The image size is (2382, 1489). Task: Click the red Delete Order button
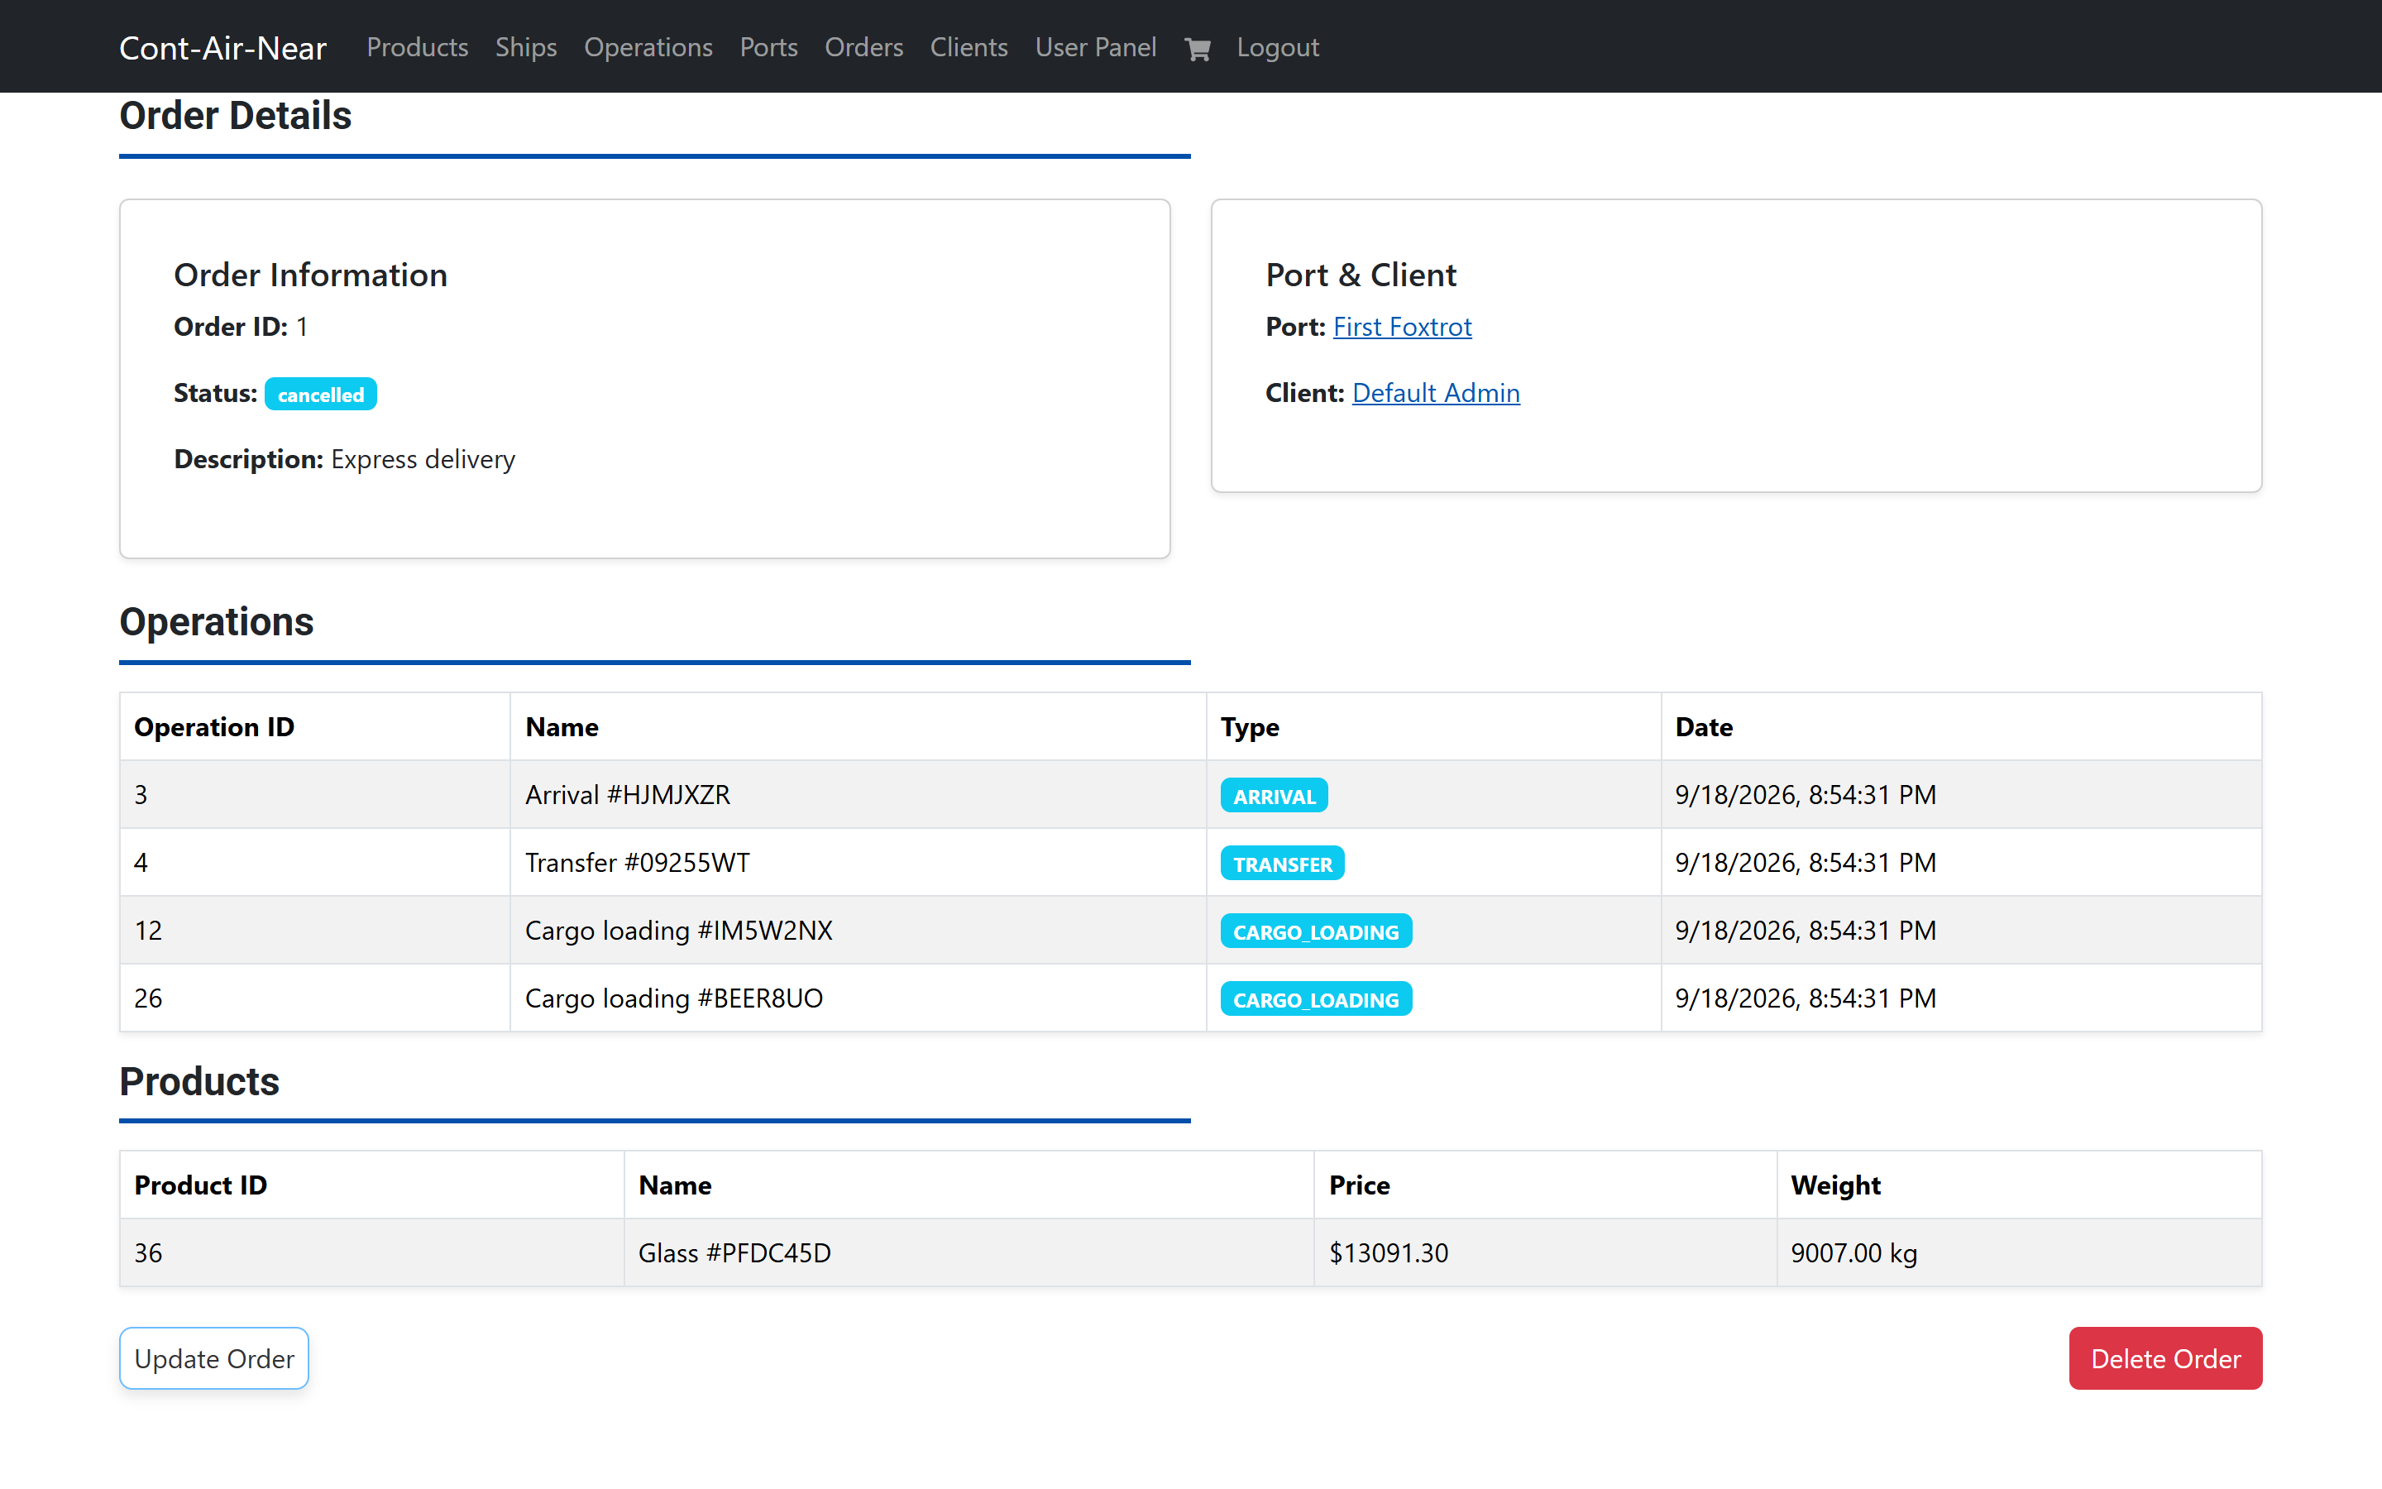click(2165, 1358)
